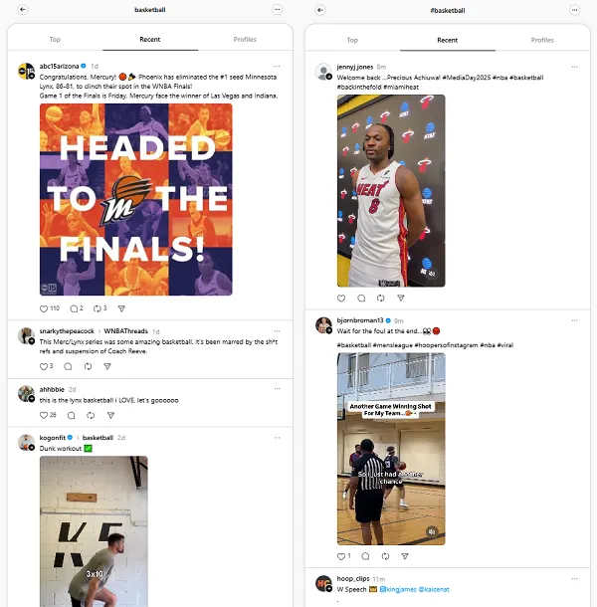Open Profiles tab in #basketball column
Viewport: 597px width, 607px height.
pos(542,40)
